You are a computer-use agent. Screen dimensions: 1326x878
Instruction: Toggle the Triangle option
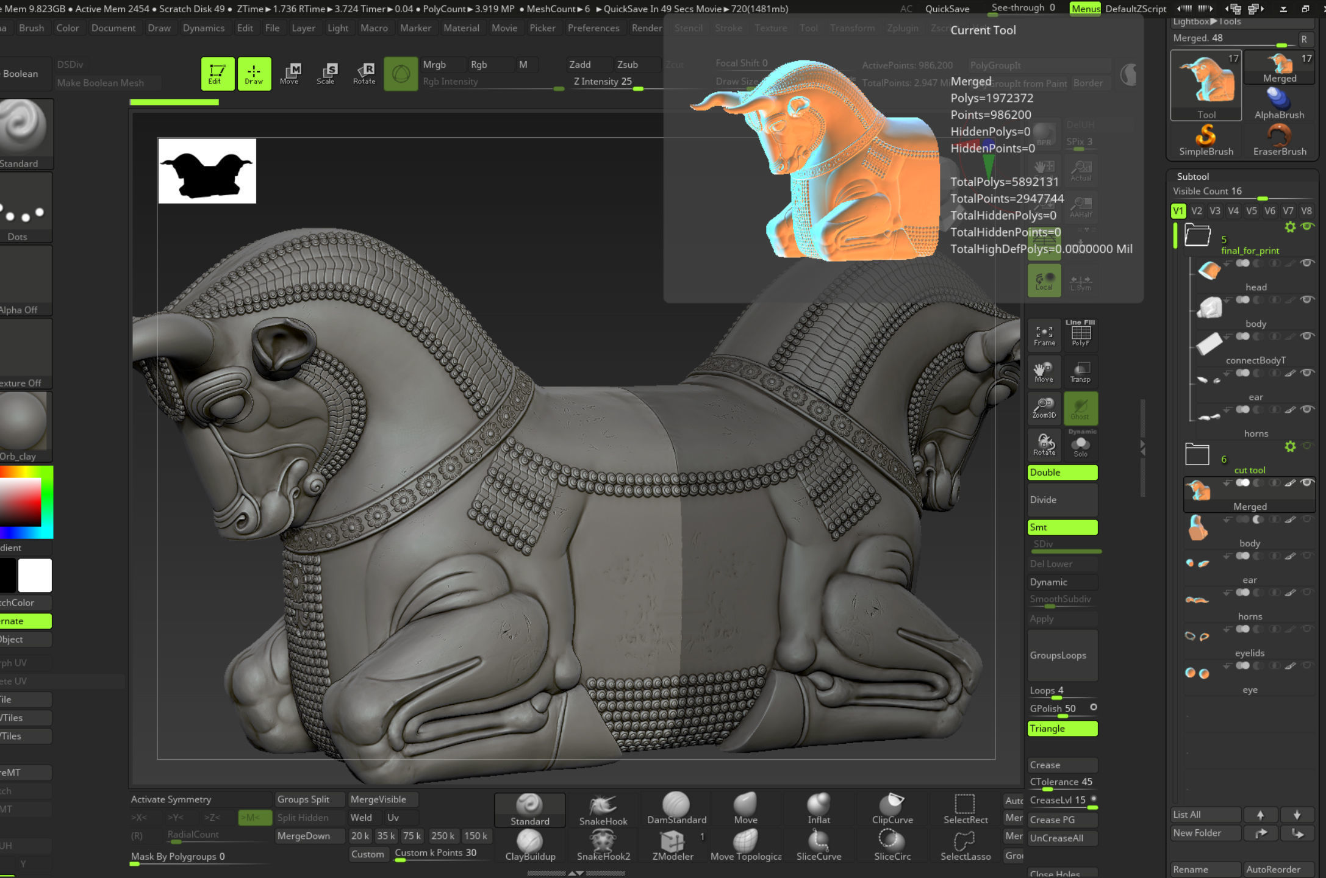pyautogui.click(x=1063, y=729)
